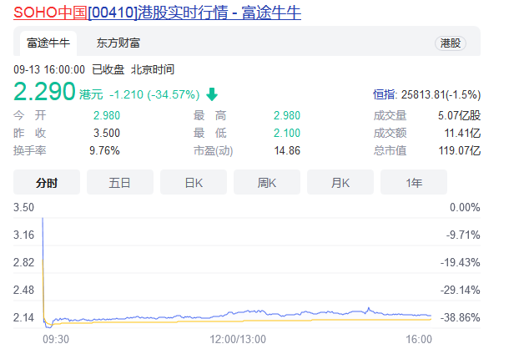Click the 北京时间 label
524x349 pixels.
(153, 69)
